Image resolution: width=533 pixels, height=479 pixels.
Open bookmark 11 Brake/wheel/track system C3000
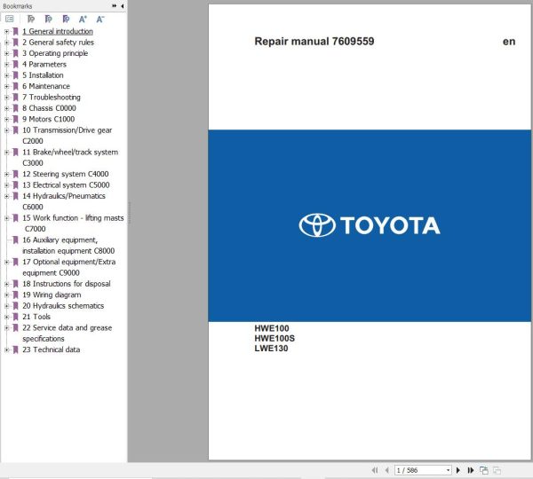point(70,158)
